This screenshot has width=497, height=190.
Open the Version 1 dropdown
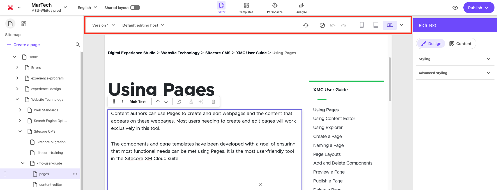coord(103,25)
